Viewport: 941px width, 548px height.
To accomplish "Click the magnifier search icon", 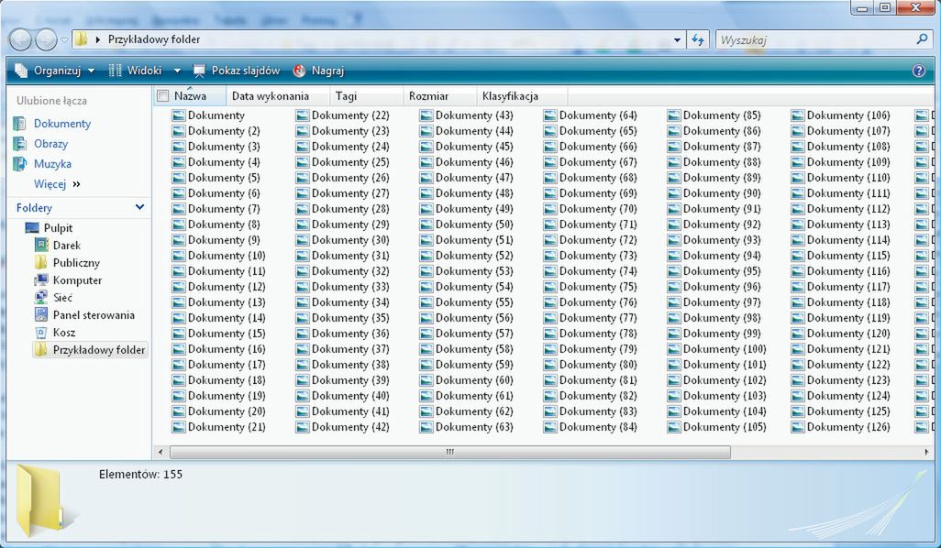I will click(x=923, y=39).
